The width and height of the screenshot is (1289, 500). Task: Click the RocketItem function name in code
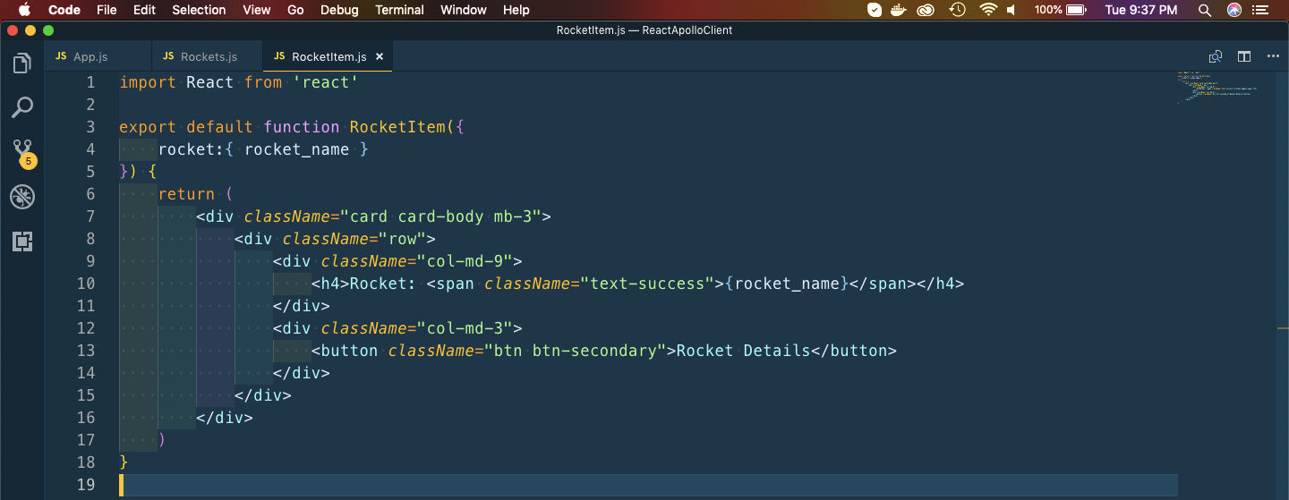click(397, 127)
